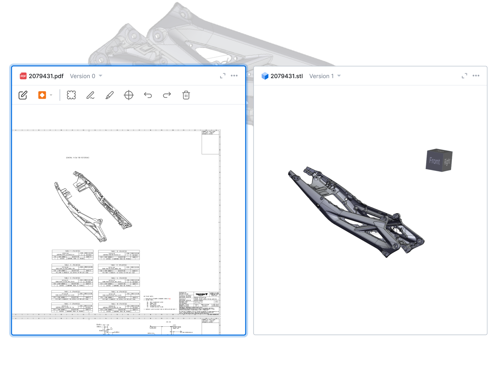Undo the last annotation
Screen dimensions: 499x386
click(148, 95)
